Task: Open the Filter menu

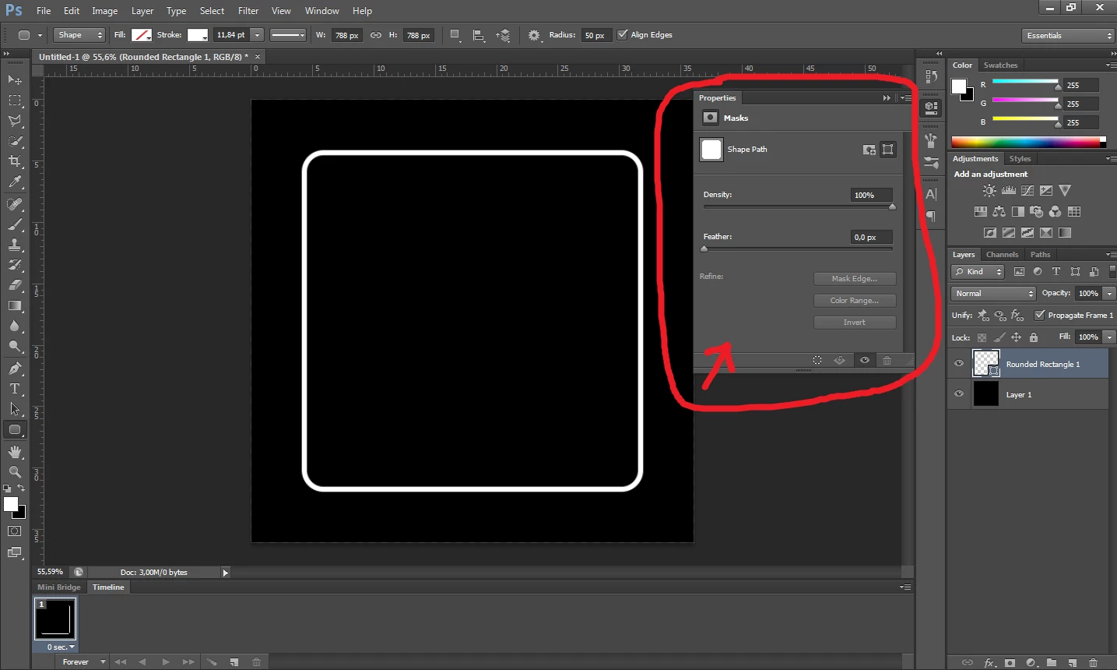Action: click(x=248, y=11)
